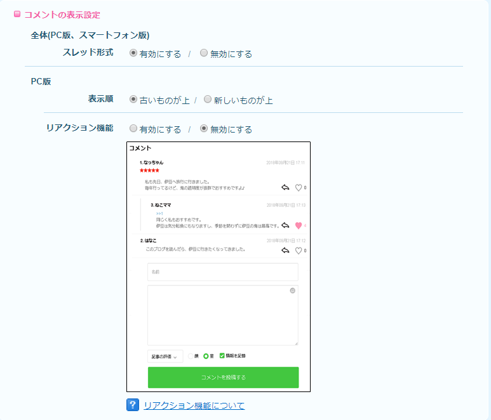Click the blue question mark help icon

[x=133, y=405]
